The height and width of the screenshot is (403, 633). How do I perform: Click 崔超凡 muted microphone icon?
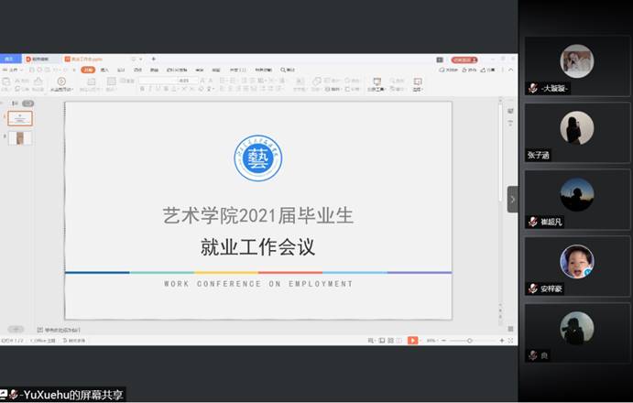[x=533, y=222]
